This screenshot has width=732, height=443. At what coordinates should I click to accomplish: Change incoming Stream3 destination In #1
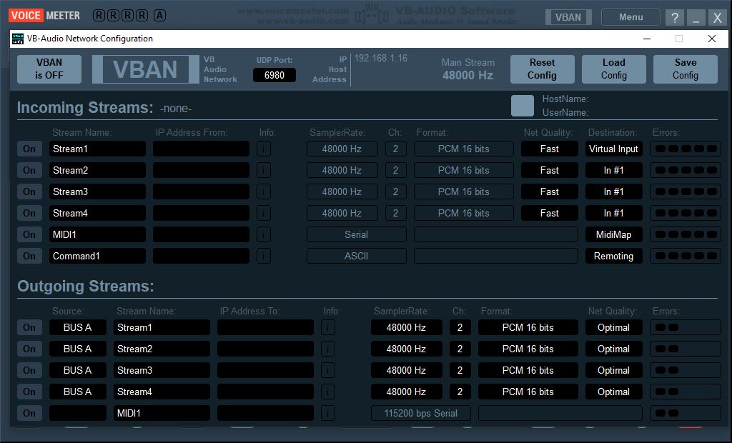coord(613,192)
